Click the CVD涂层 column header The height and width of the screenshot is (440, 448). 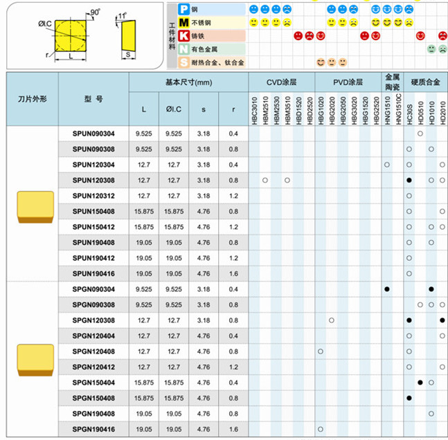pyautogui.click(x=281, y=80)
